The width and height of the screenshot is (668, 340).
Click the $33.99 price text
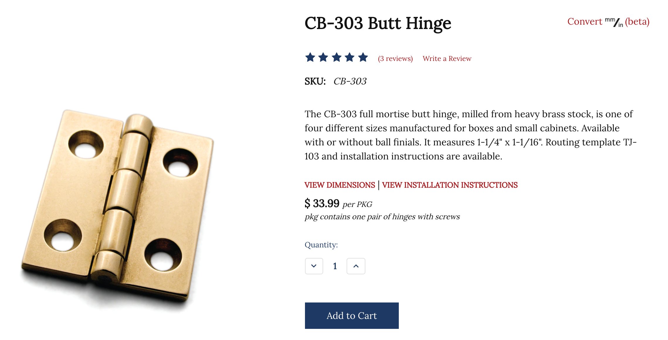pos(322,203)
